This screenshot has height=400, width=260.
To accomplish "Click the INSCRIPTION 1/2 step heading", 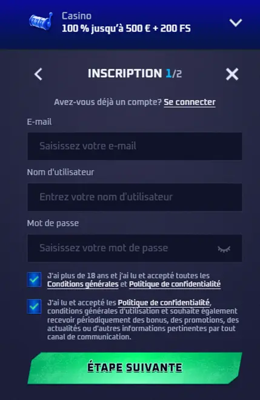I will click(x=135, y=74).
